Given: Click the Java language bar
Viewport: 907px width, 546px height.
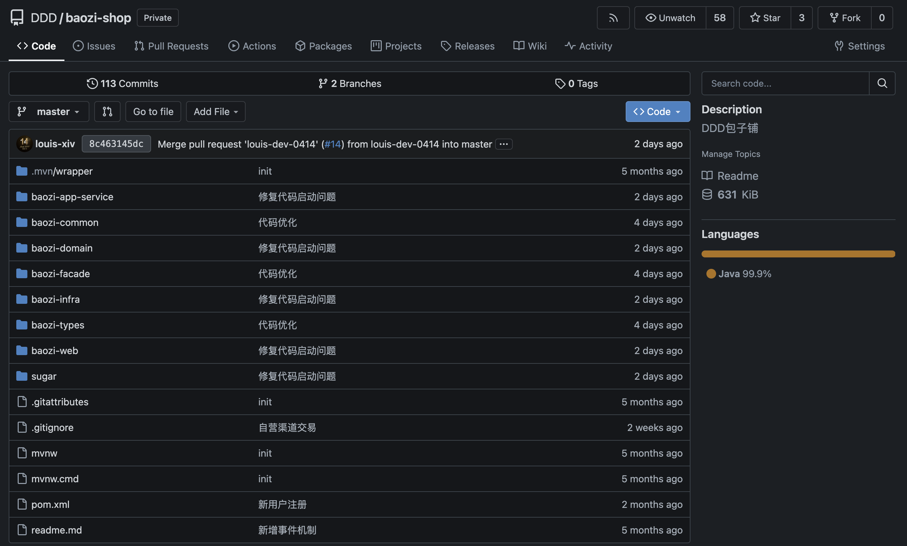Looking at the screenshot, I should (798, 254).
